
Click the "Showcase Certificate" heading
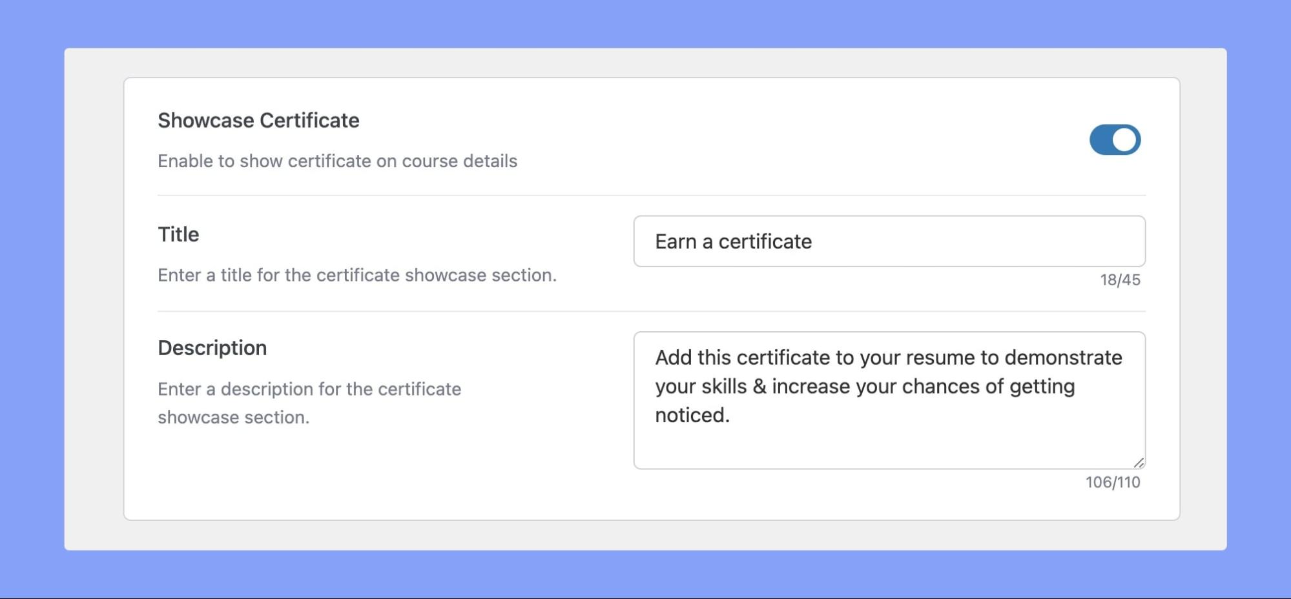point(258,121)
